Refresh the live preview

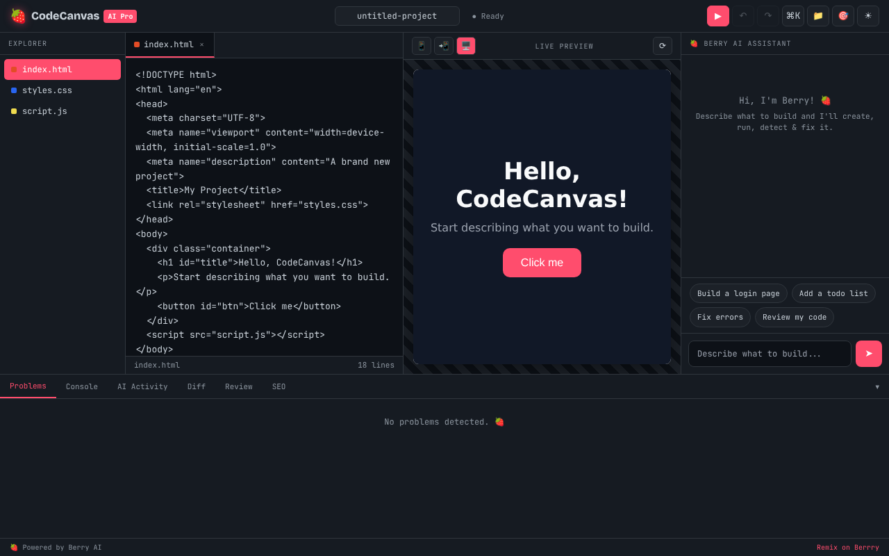[663, 46]
